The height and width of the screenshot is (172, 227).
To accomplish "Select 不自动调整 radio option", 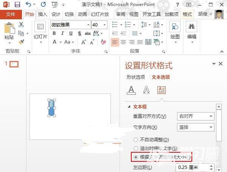I will pyautogui.click(x=136, y=140).
